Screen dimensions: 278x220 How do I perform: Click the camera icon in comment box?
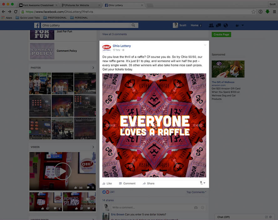tap(196, 207)
